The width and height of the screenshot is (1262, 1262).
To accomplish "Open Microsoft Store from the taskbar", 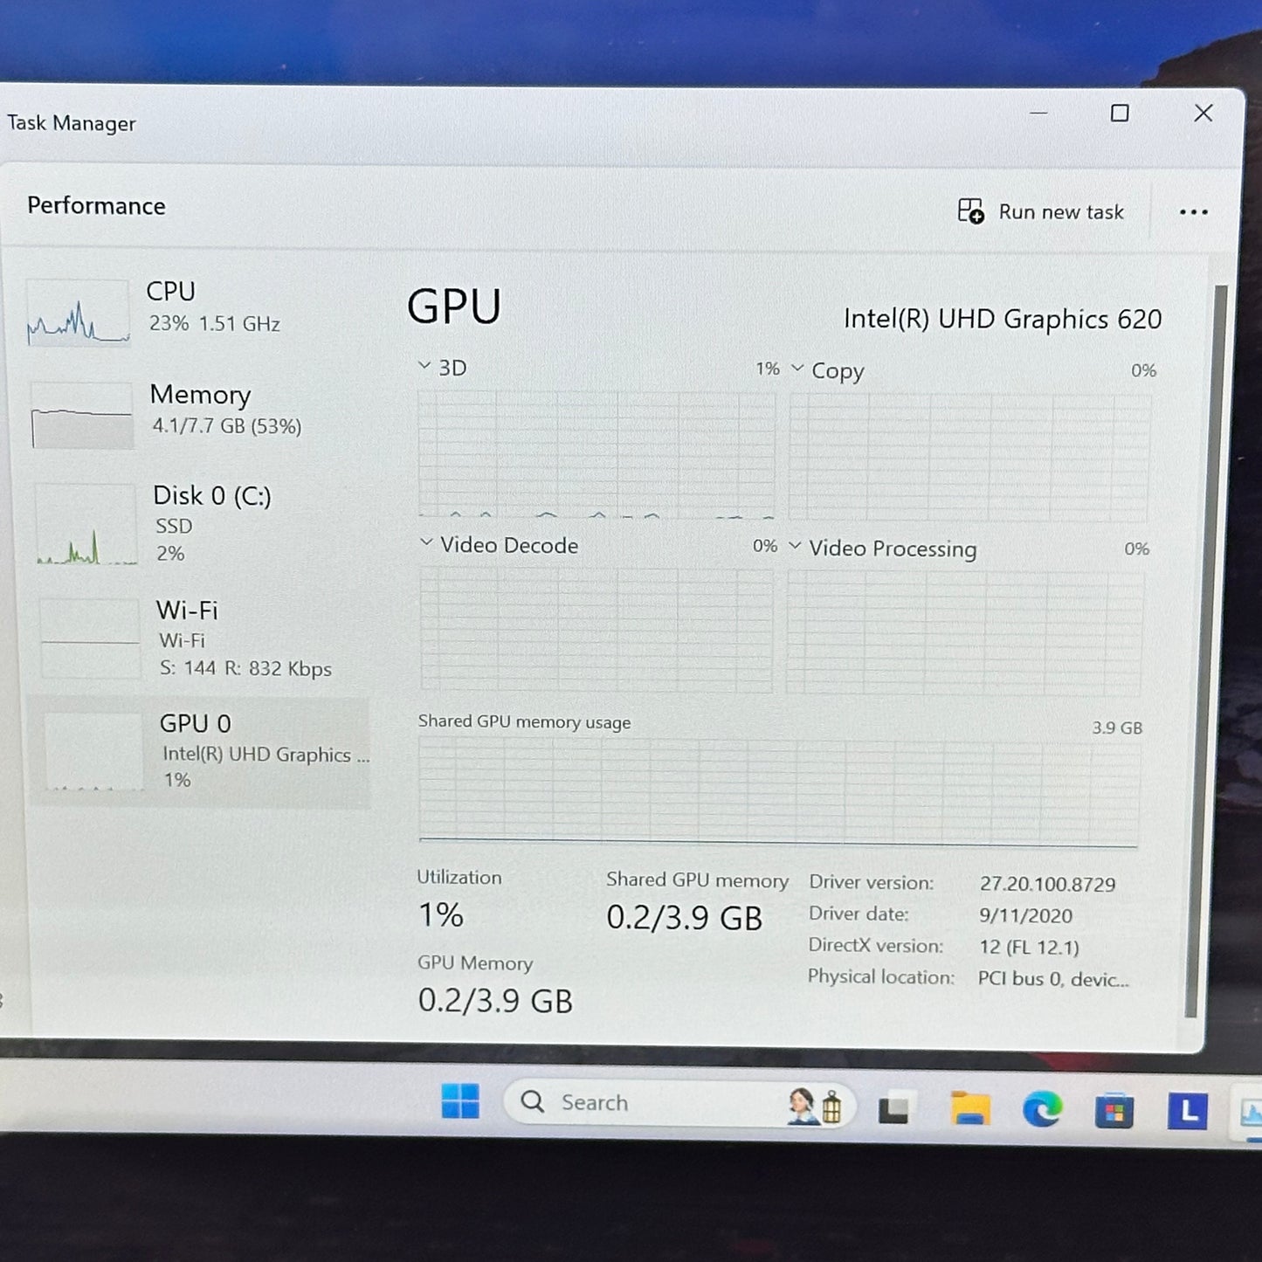I will pyautogui.click(x=1114, y=1112).
